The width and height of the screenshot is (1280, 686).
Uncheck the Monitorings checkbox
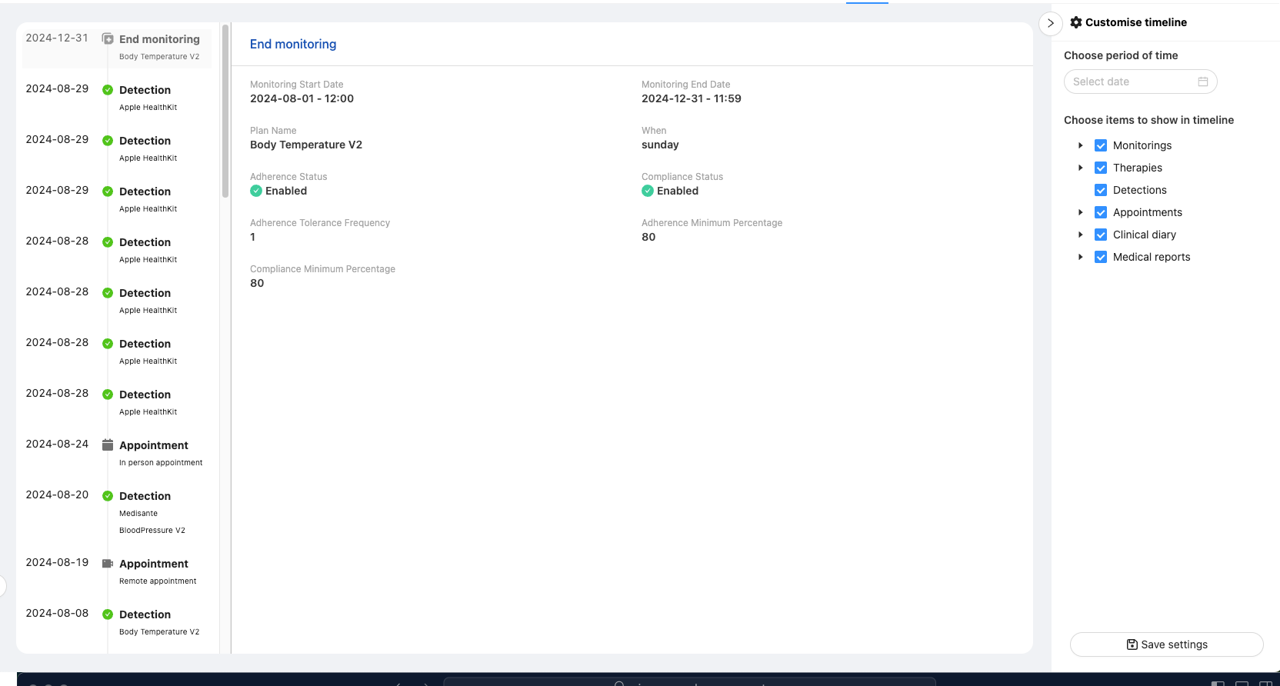(1100, 145)
